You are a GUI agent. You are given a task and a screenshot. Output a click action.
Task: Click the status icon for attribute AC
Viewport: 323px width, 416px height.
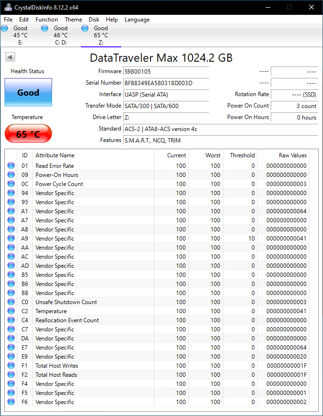point(11,256)
